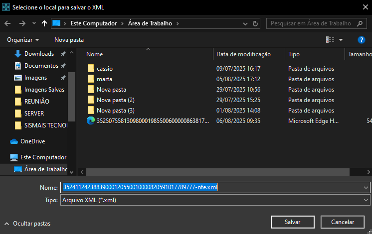Open the help question mark icon

362,40
